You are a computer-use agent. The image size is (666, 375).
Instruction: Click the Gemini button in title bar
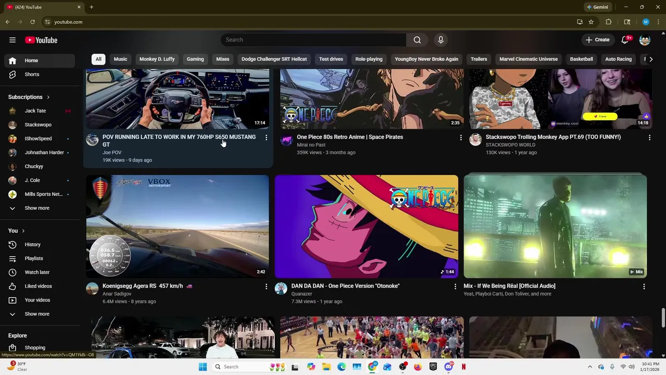point(597,7)
